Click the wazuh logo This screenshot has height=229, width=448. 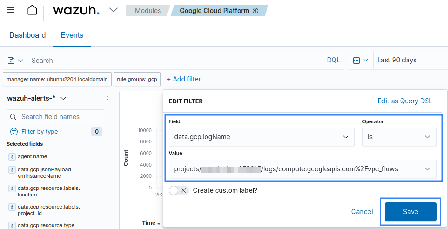(x=76, y=11)
